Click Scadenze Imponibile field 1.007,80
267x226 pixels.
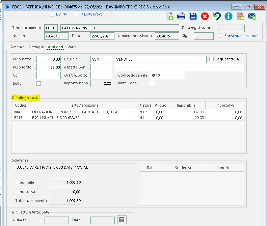click(x=65, y=182)
